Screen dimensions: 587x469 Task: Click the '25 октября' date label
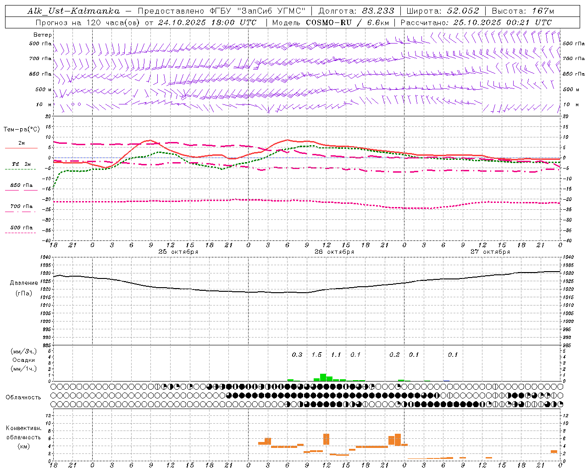coord(178,251)
